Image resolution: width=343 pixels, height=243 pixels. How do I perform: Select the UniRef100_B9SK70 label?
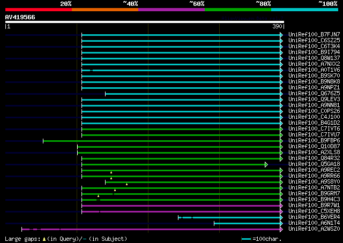314,75
